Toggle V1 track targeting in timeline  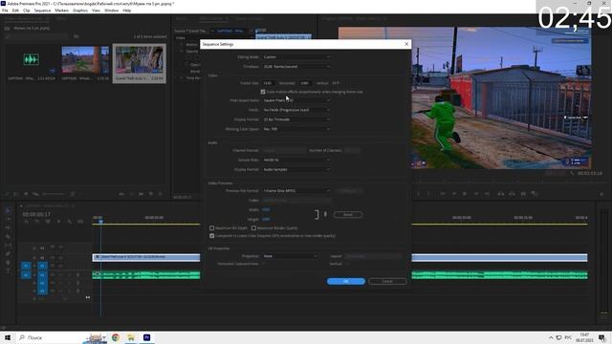pos(42,266)
